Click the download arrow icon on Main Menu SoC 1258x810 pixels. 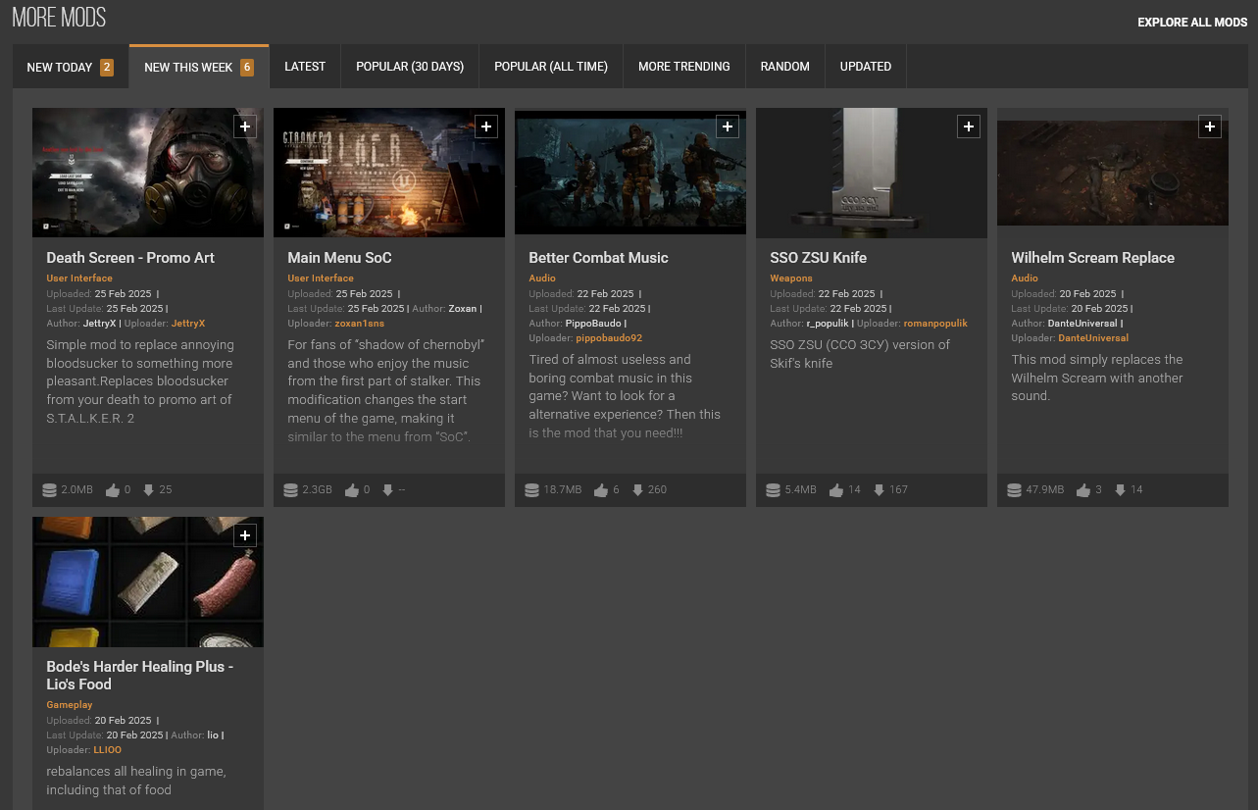(x=388, y=489)
